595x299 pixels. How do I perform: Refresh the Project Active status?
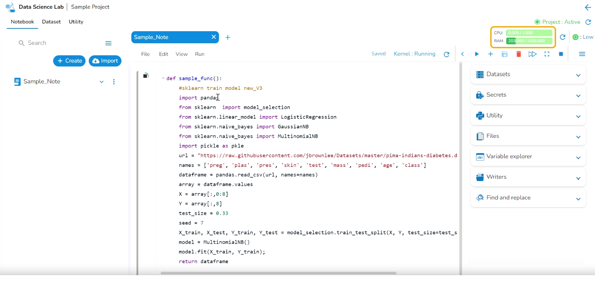(588, 22)
